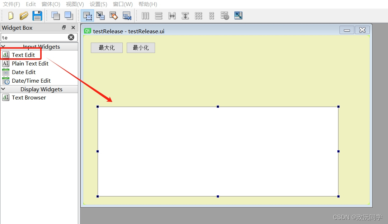388x224 pixels.
Task: Switch to Edit Tab Order mode
Action: pyautogui.click(x=127, y=16)
